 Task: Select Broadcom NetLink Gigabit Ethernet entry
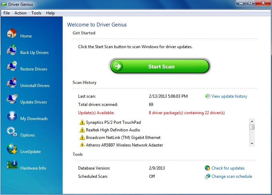[x=123, y=138]
